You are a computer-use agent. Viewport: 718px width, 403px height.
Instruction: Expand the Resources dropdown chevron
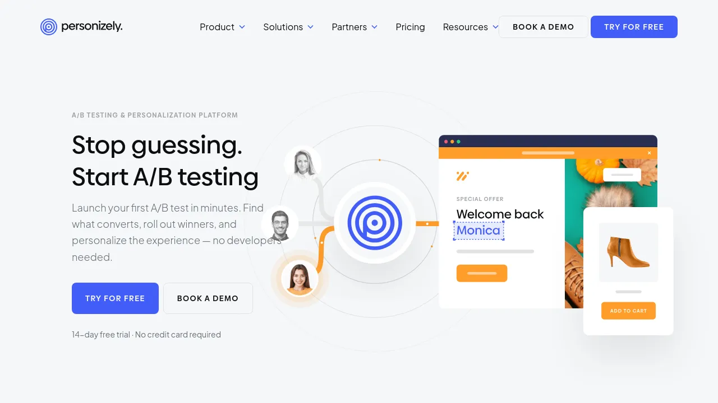tap(495, 27)
